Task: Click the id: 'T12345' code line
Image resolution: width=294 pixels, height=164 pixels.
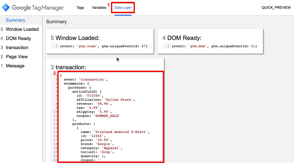Action: point(90,95)
